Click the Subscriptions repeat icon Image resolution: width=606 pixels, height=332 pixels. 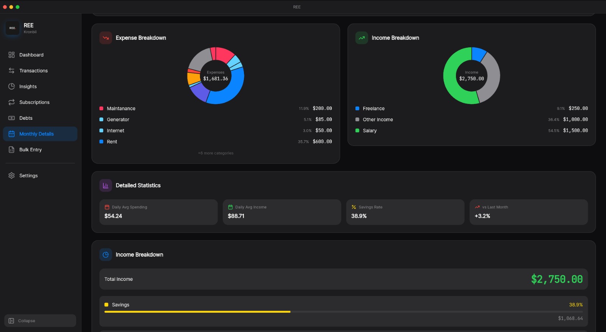pos(11,102)
